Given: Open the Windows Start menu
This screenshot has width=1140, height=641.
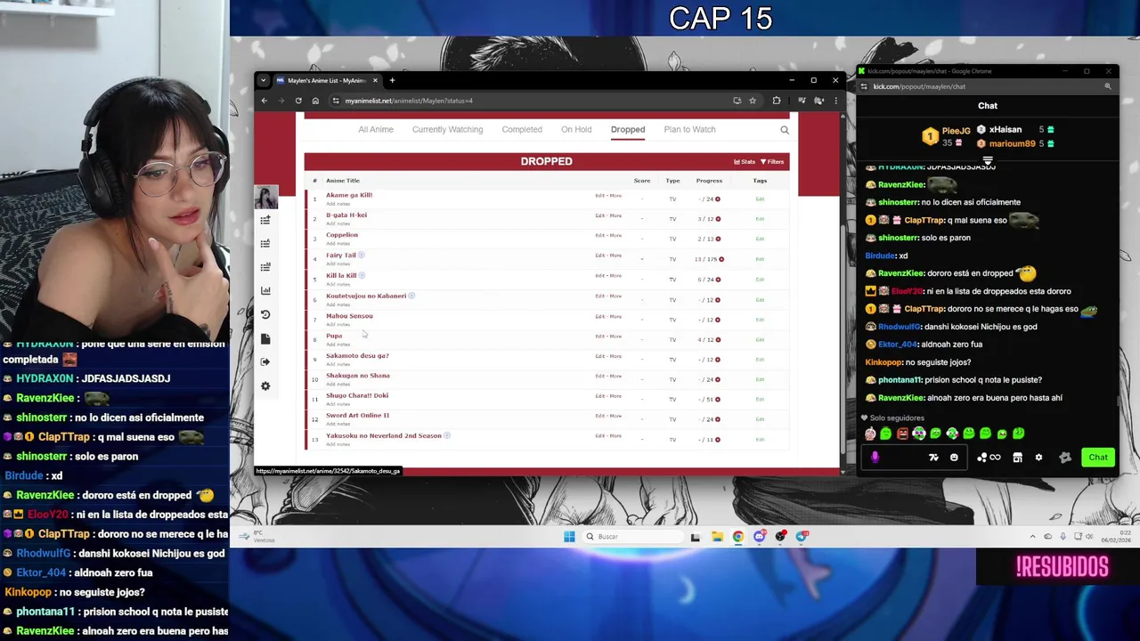Looking at the screenshot, I should pos(569,536).
